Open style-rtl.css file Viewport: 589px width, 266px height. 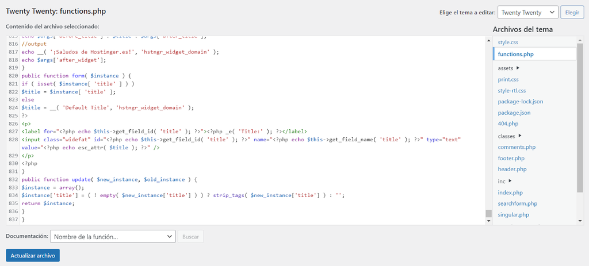[x=512, y=90]
